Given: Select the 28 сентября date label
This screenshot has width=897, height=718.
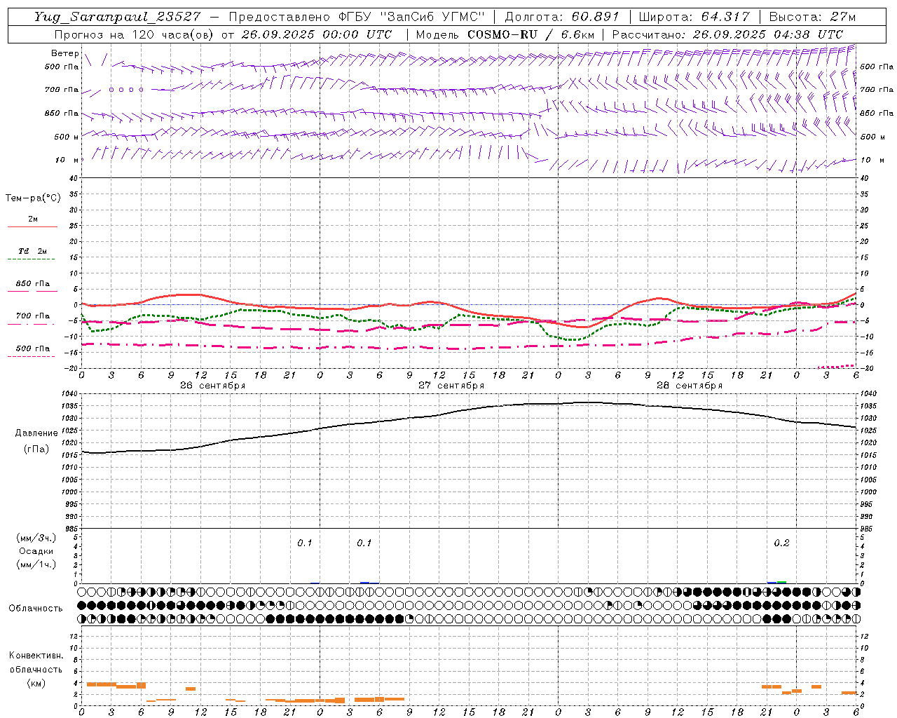Looking at the screenshot, I should [689, 386].
